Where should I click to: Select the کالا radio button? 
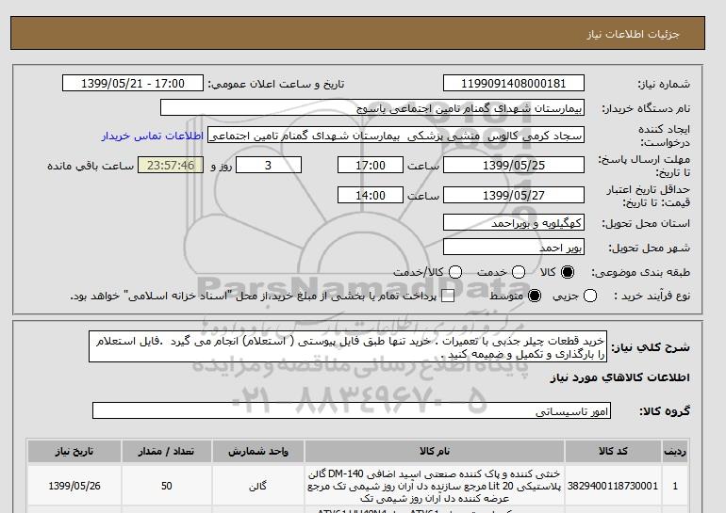point(568,272)
